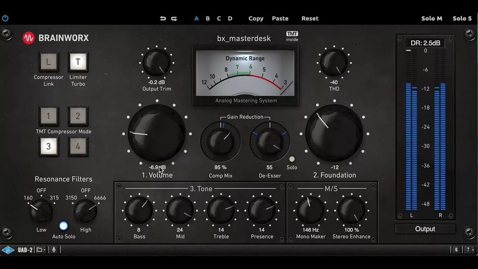
Task: Click the Presence value 14
Action: 262,230
